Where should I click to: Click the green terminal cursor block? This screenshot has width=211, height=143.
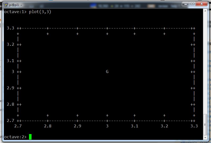pyautogui.click(x=30, y=137)
